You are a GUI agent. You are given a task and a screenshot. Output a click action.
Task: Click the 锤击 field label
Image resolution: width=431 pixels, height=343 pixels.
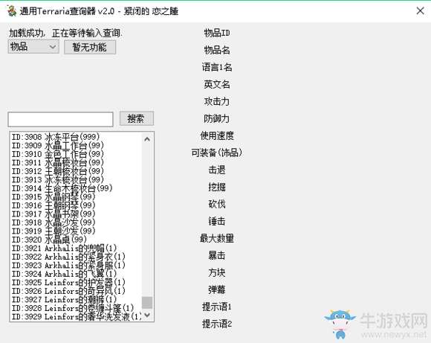tap(217, 221)
